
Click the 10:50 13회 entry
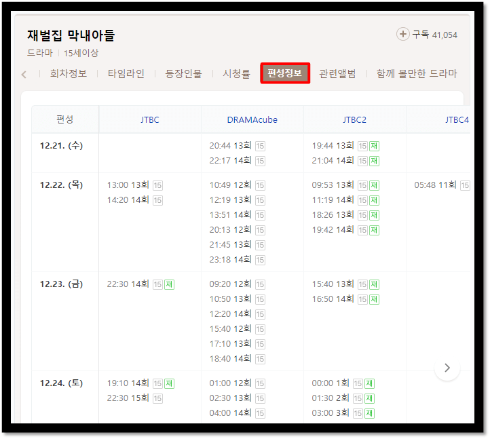pyautogui.click(x=237, y=300)
